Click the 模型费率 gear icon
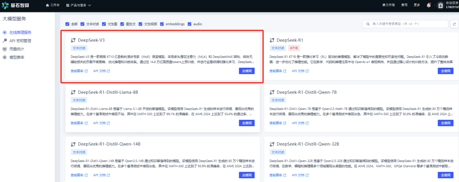Image resolution: width=459 pixels, height=182 pixels. [4, 57]
